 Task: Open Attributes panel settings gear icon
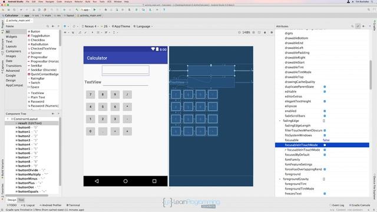coord(363,26)
